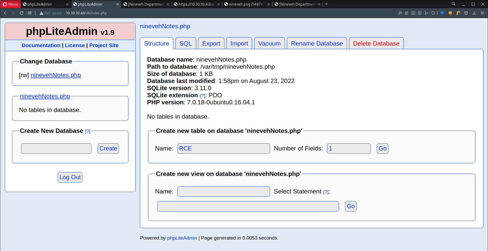Open the blue extension icon
This screenshot has height=251, width=488.
(x=442, y=13)
